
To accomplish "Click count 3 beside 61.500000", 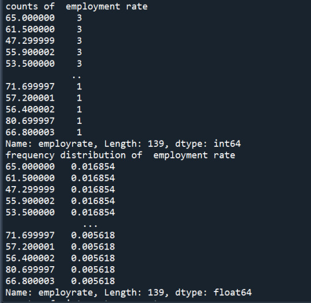I will 79,29.
